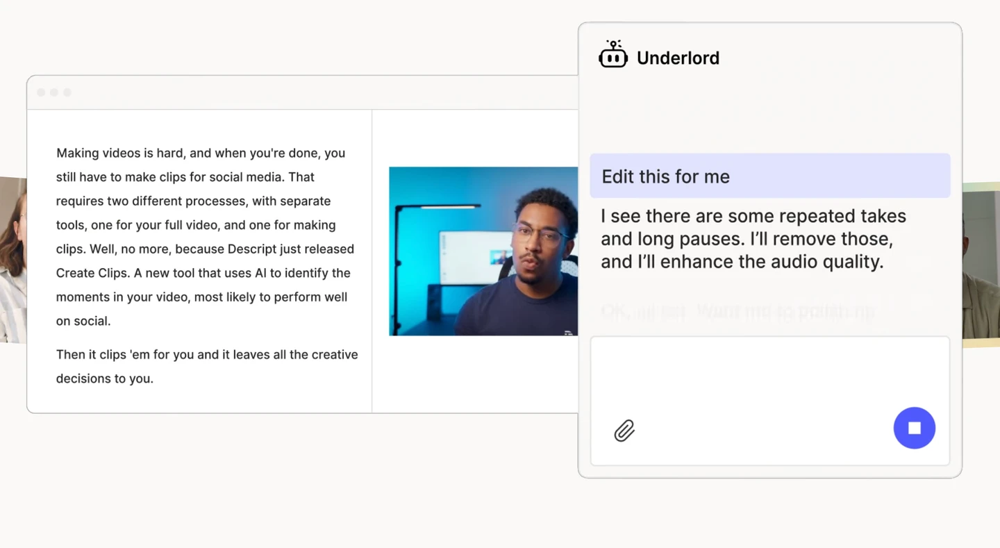
Task: Click the middle window control dot
Action: (53, 92)
